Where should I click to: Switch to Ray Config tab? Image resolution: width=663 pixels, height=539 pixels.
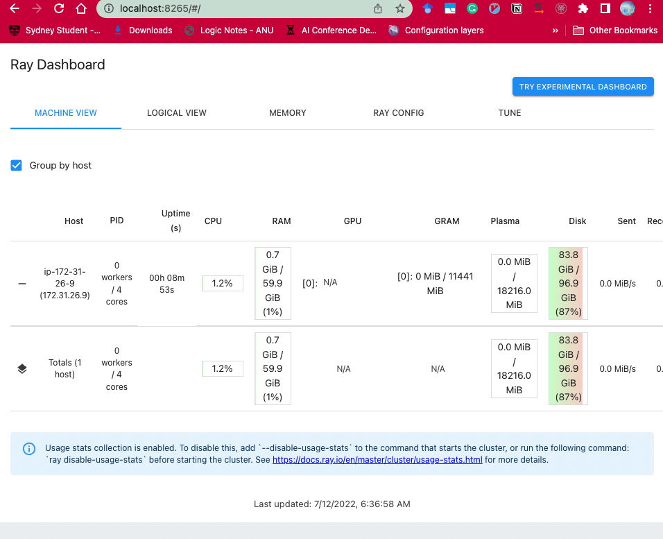pos(398,113)
